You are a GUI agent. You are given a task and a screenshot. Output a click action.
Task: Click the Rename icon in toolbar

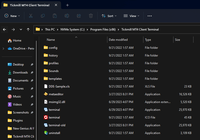point(67,16)
